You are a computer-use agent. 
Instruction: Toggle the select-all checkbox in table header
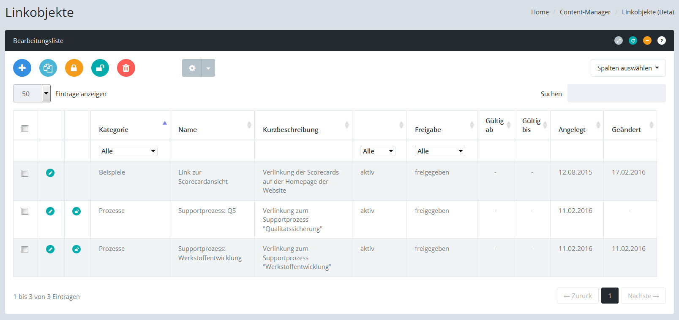(25, 129)
